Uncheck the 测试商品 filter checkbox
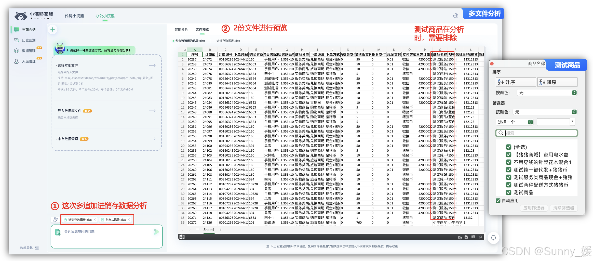The width and height of the screenshot is (593, 261). [508, 192]
